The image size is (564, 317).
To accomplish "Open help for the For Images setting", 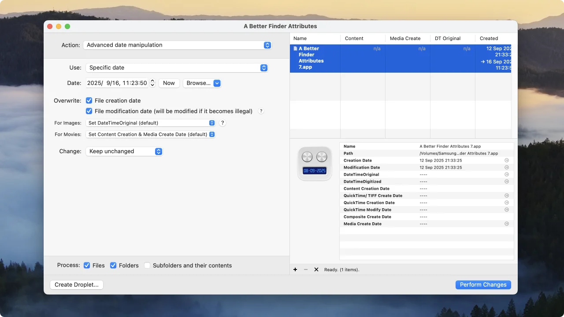I will click(x=223, y=123).
